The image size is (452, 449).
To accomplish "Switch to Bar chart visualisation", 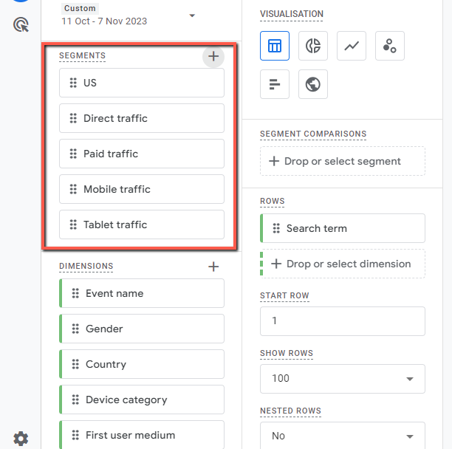I will pos(275,84).
